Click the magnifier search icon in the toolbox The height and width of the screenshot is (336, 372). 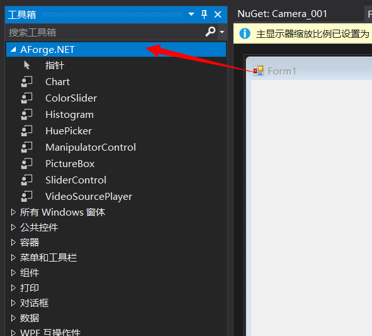pos(210,32)
